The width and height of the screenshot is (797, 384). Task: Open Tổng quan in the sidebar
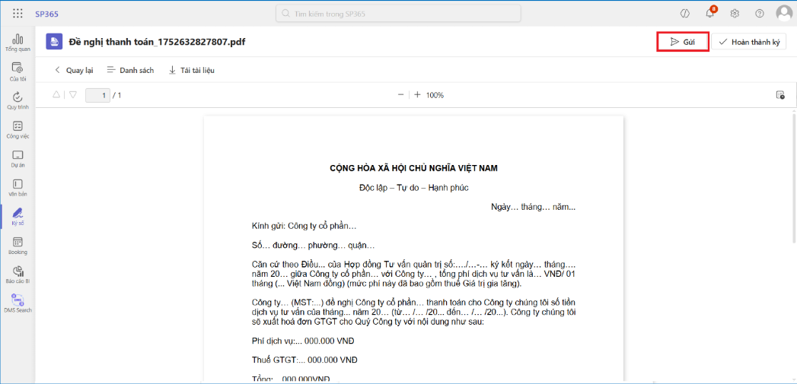coord(17,43)
